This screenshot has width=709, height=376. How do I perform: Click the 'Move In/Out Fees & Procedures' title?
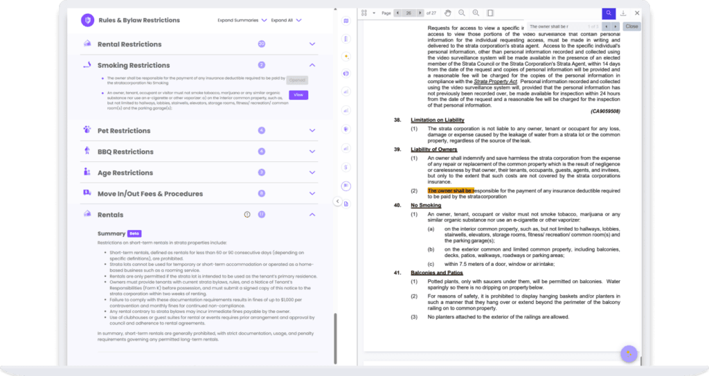coord(150,194)
